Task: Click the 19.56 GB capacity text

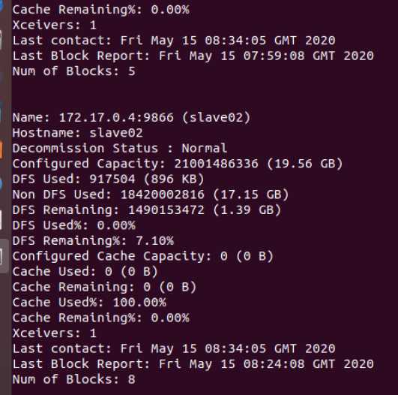Action: (x=304, y=164)
